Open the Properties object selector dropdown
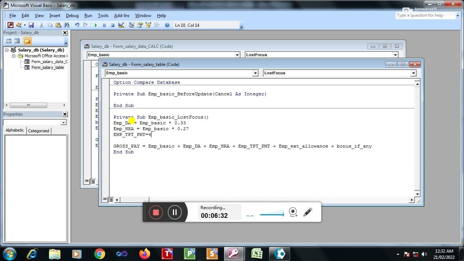This screenshot has height=261, width=464. (x=63, y=123)
